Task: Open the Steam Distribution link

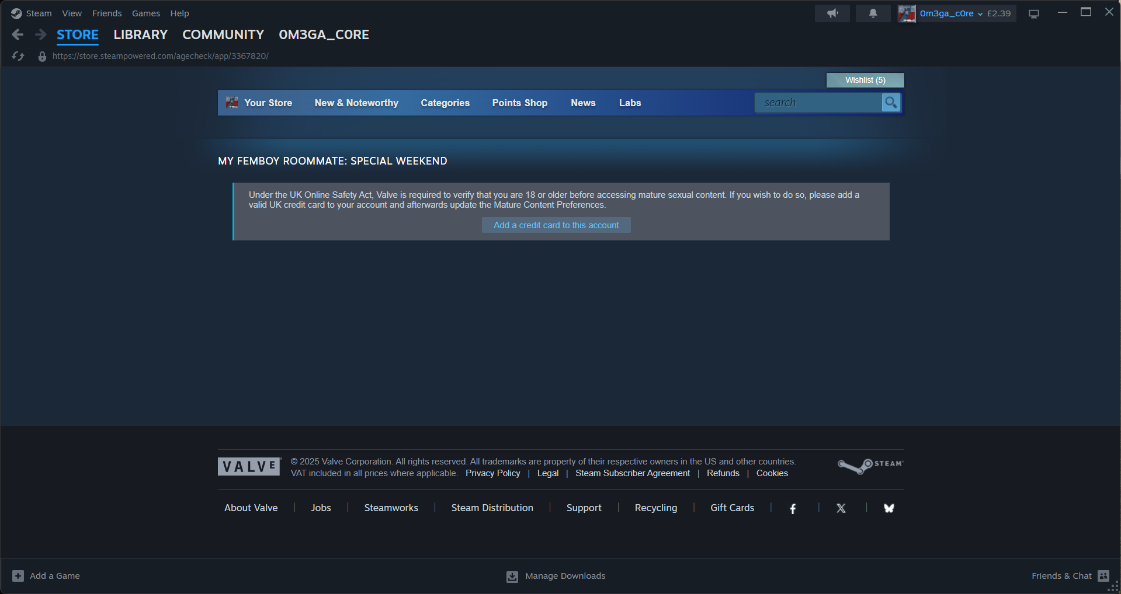Action: tap(492, 508)
